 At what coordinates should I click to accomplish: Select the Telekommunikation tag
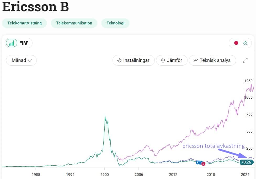[x=74, y=23]
